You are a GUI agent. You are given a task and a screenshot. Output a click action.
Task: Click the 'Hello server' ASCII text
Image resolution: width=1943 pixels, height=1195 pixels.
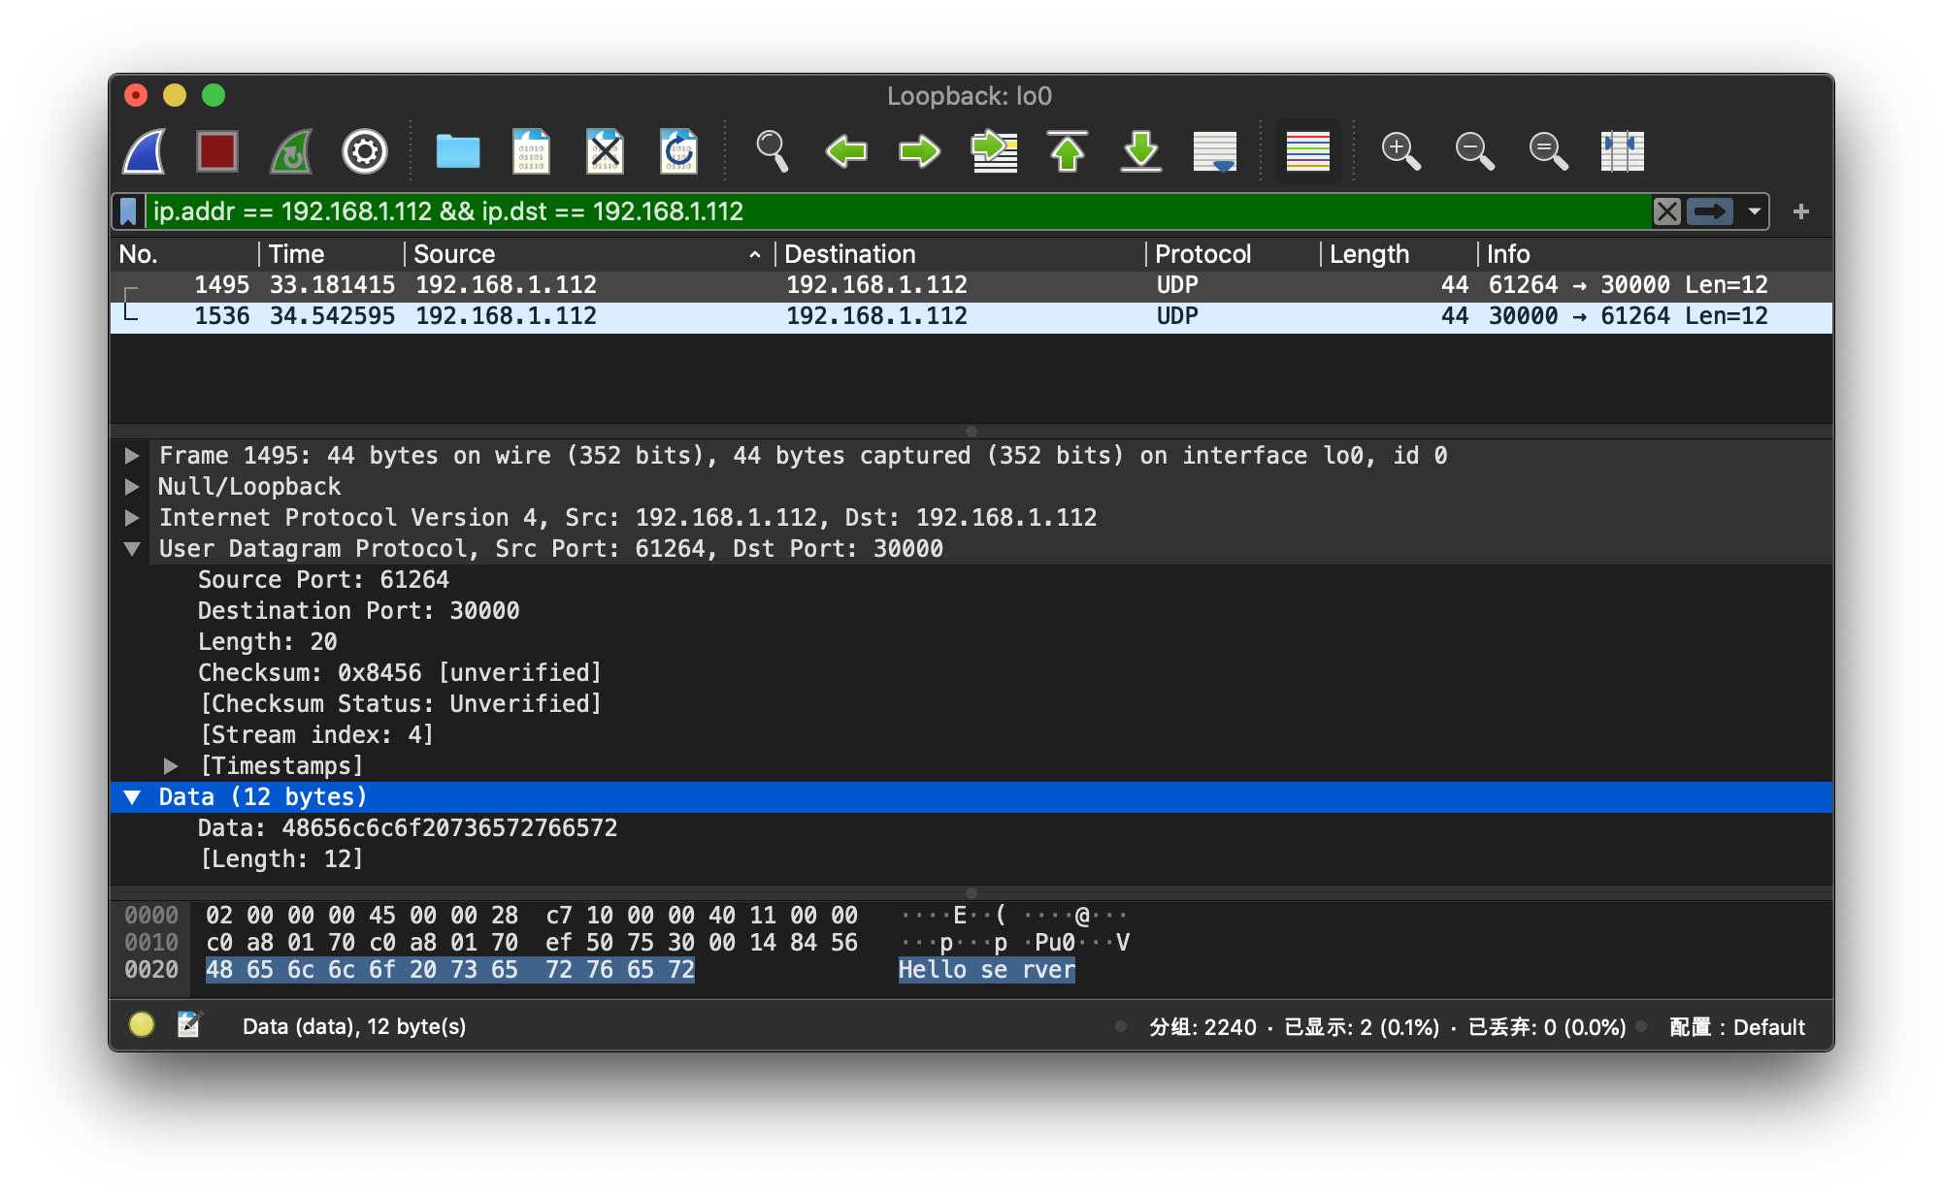987,970
